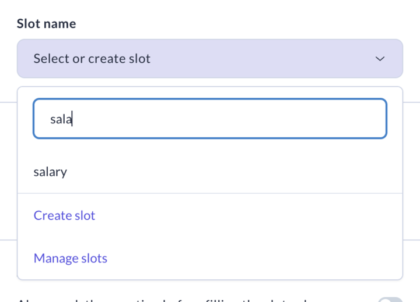Click empty area right of 'salary' row
Viewport: 420px width, 302px height.
[x=262, y=172]
